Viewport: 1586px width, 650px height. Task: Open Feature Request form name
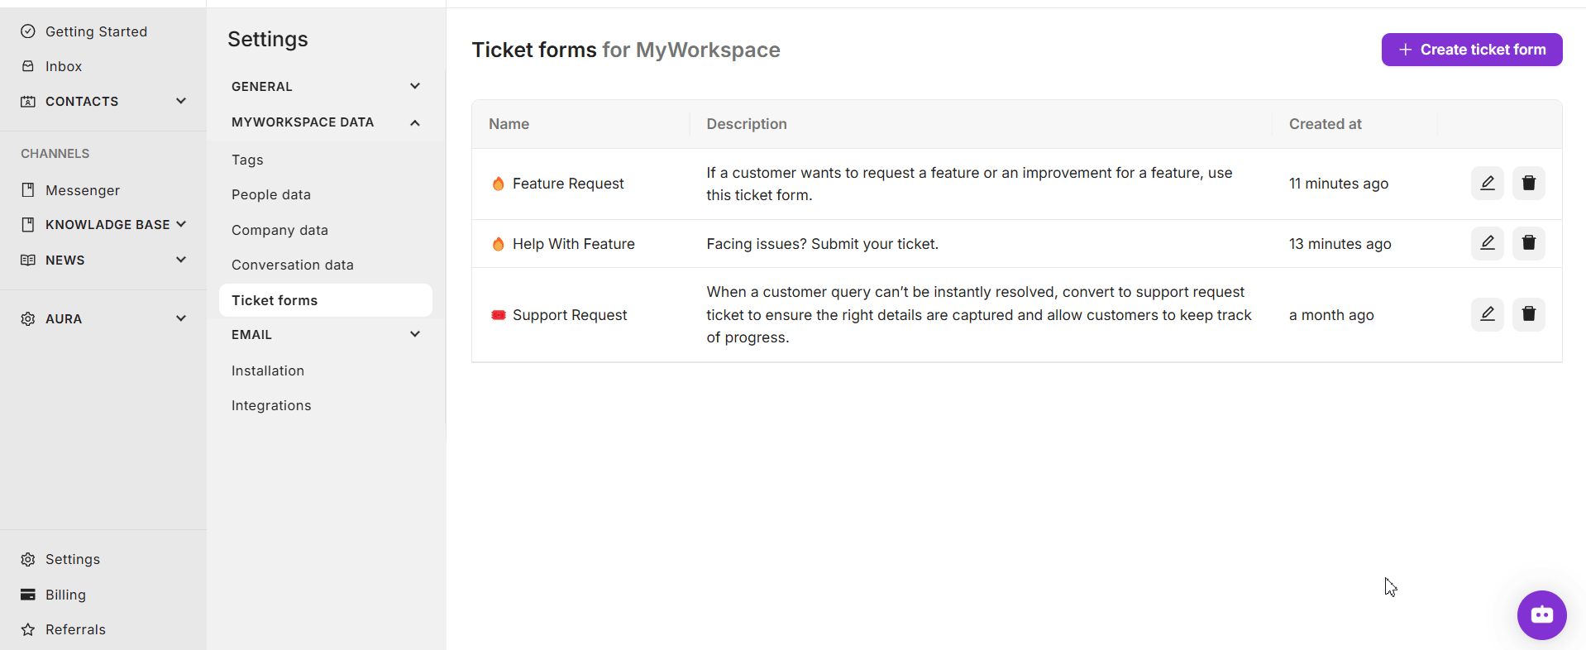pyautogui.click(x=568, y=184)
